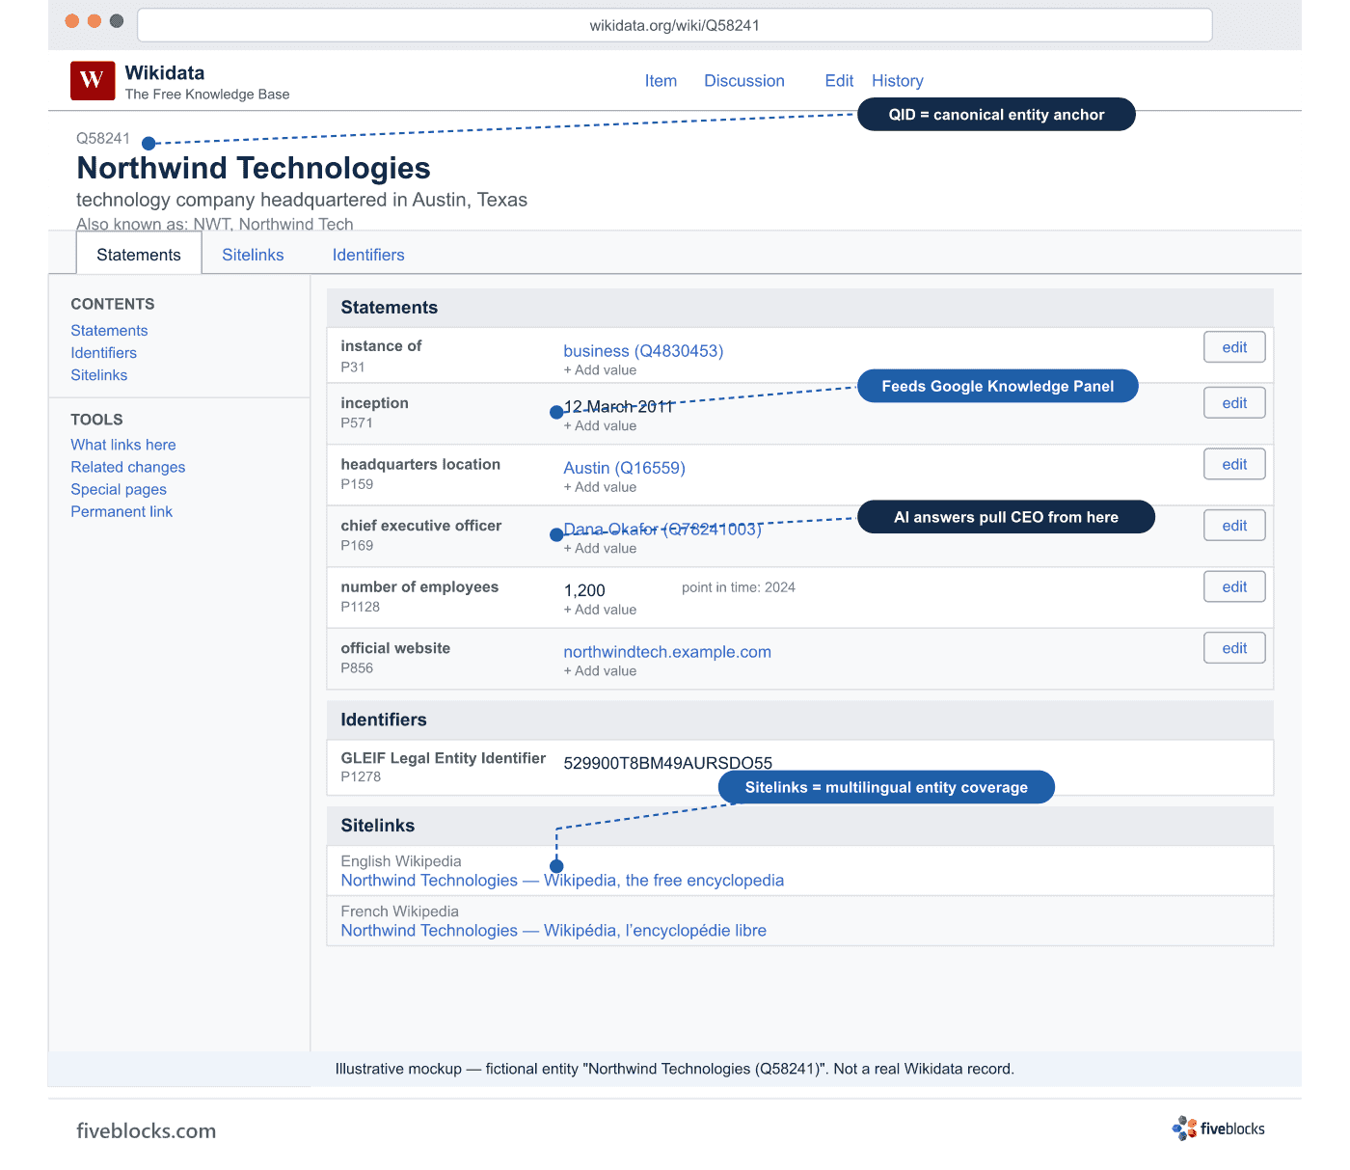Open business (Q4830453) link

click(643, 351)
